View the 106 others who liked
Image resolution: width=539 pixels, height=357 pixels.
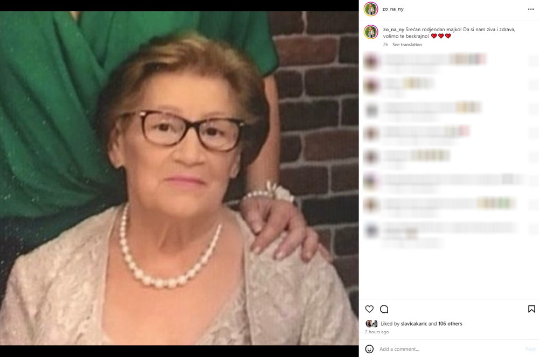(x=450, y=323)
